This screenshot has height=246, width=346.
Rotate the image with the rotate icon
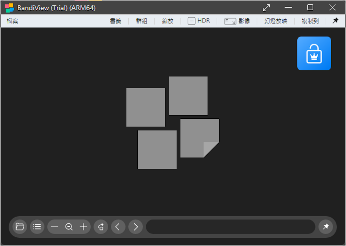101,227
